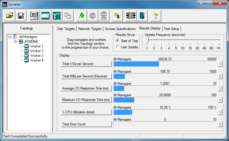Click the 26538.33 I/Os value
The width and height of the screenshot is (229, 141).
click(165, 59)
